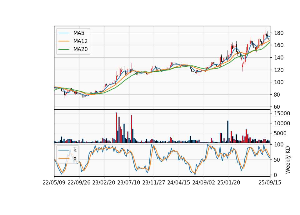Click the blue MA5 legend line sample
Screen dimensions: 300x215
[64, 33]
